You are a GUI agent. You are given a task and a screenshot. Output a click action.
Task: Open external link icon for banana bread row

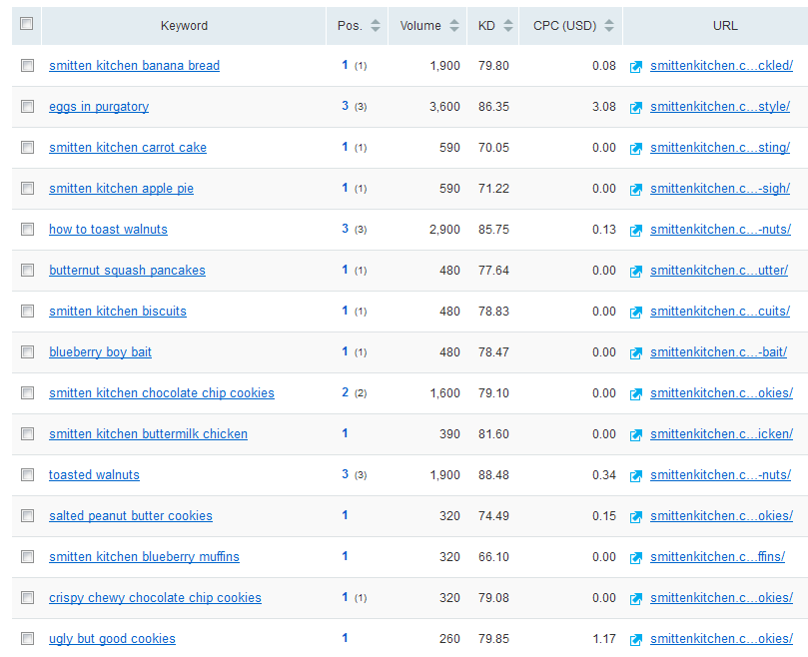click(636, 67)
